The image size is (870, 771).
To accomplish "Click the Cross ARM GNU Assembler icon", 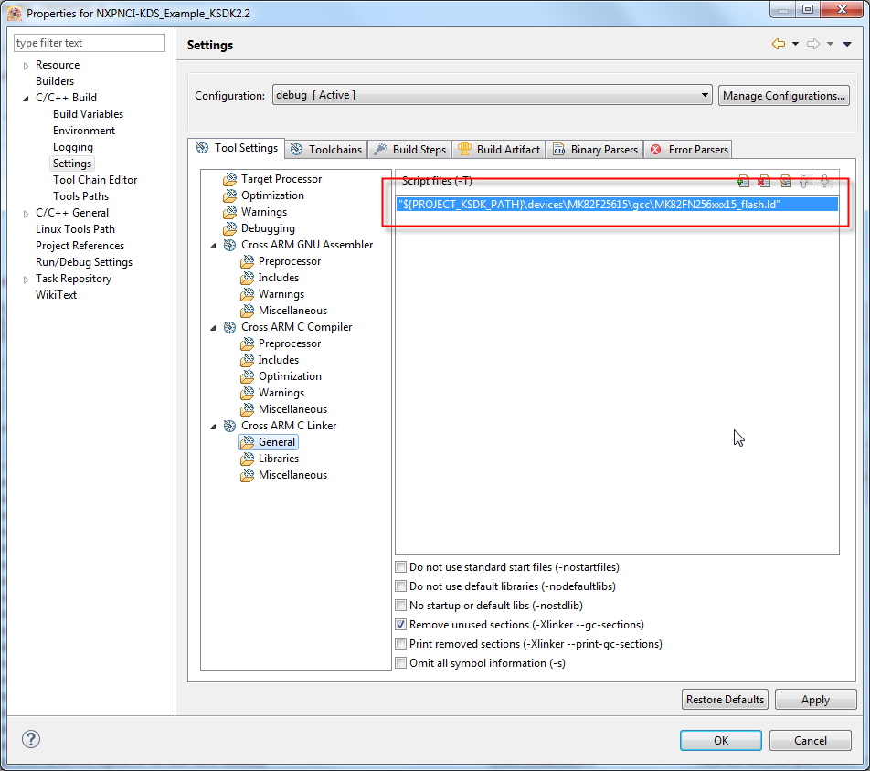I will [x=229, y=245].
